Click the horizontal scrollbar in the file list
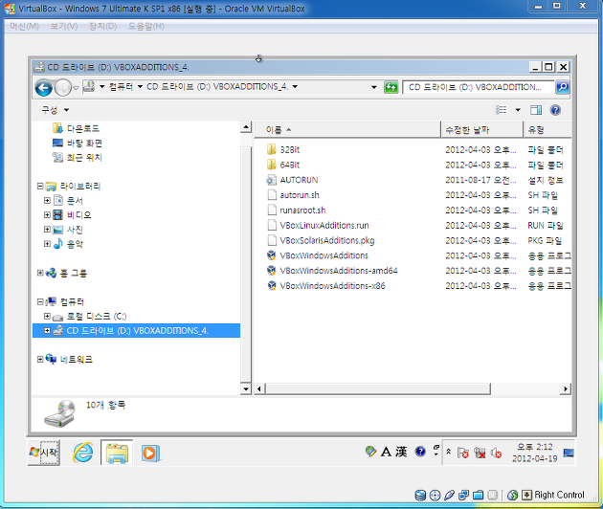 point(378,388)
